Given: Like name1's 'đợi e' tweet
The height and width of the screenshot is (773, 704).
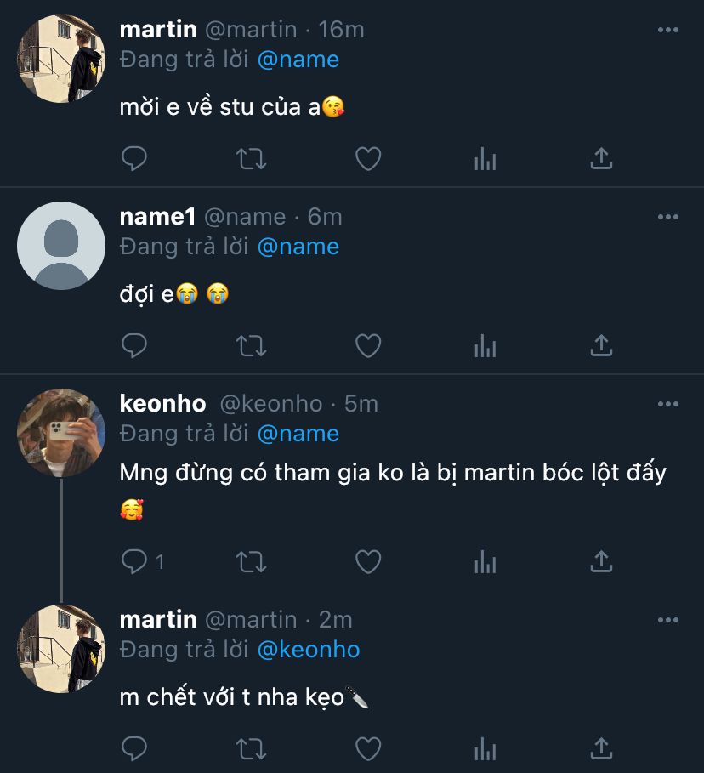Looking at the screenshot, I should (367, 345).
